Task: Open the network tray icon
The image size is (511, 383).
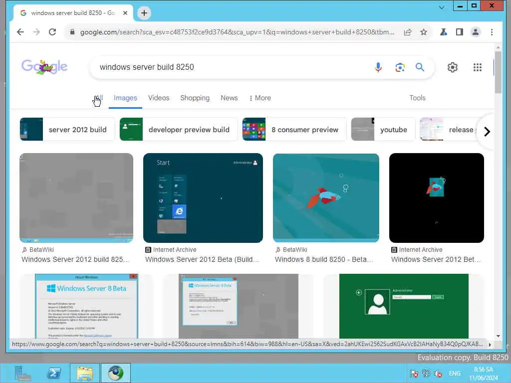Action: (426, 374)
